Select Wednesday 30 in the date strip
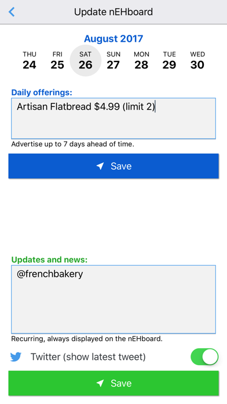Viewport: 227px width, 404px height. click(197, 61)
